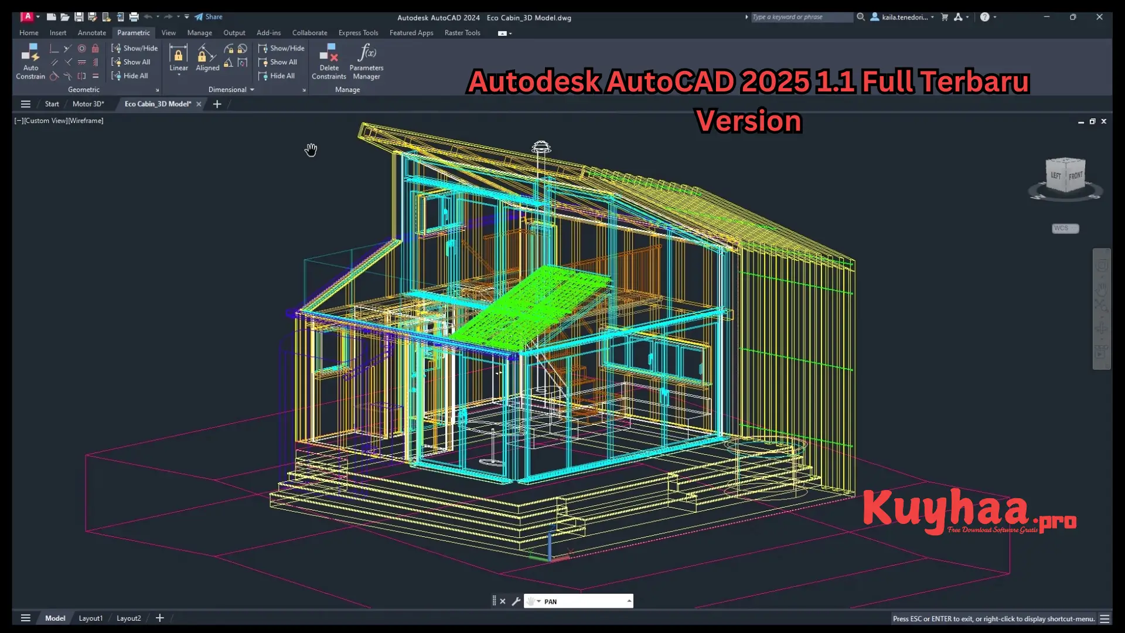
Task: Select the Aligned dimensional constraint tool
Action: coord(207,56)
